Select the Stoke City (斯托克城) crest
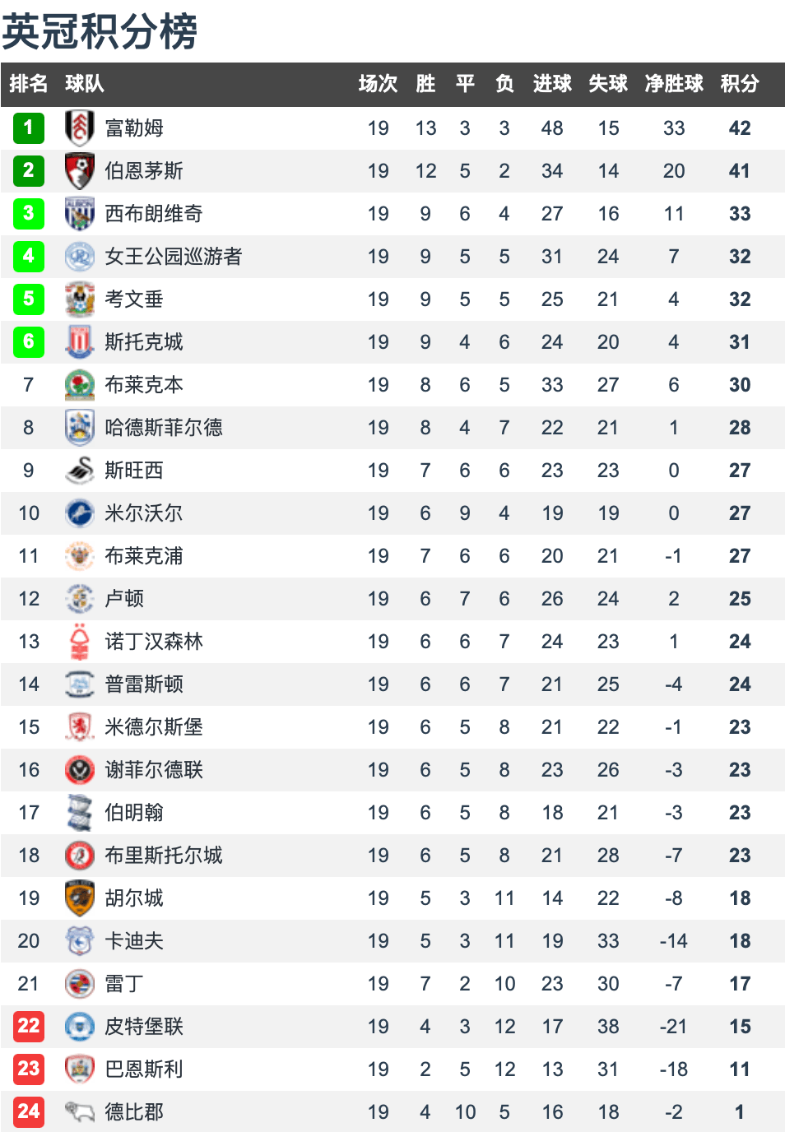Viewport: 785px width, 1132px height. point(80,342)
